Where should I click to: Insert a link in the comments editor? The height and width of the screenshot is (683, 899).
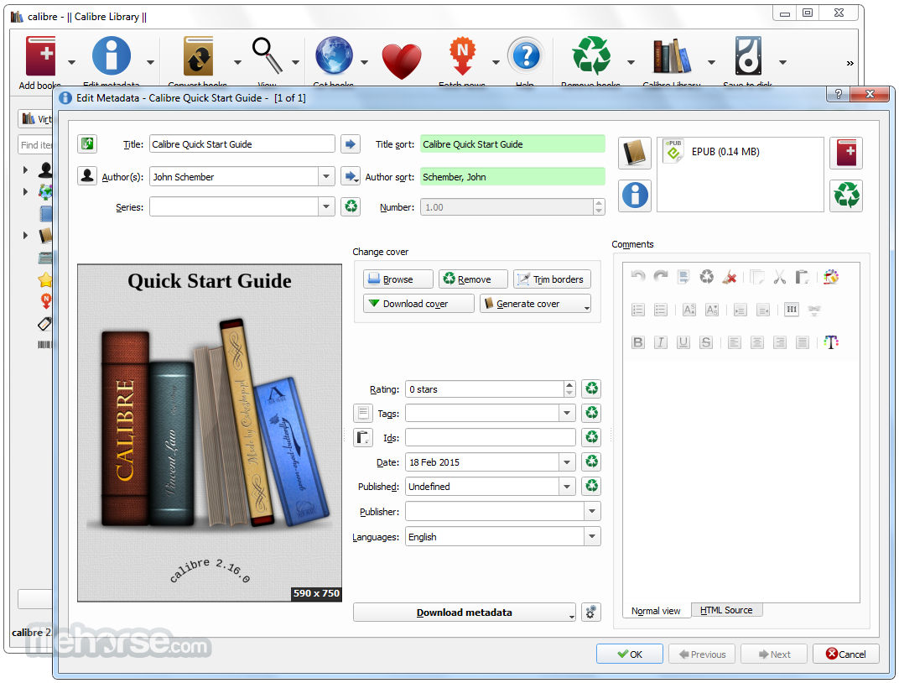coord(813,310)
